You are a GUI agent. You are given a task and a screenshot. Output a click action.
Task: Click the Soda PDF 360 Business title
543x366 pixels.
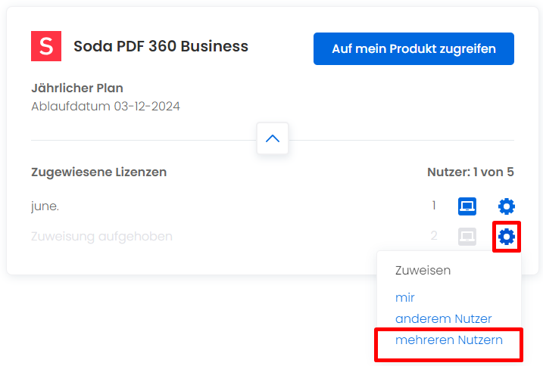[161, 46]
